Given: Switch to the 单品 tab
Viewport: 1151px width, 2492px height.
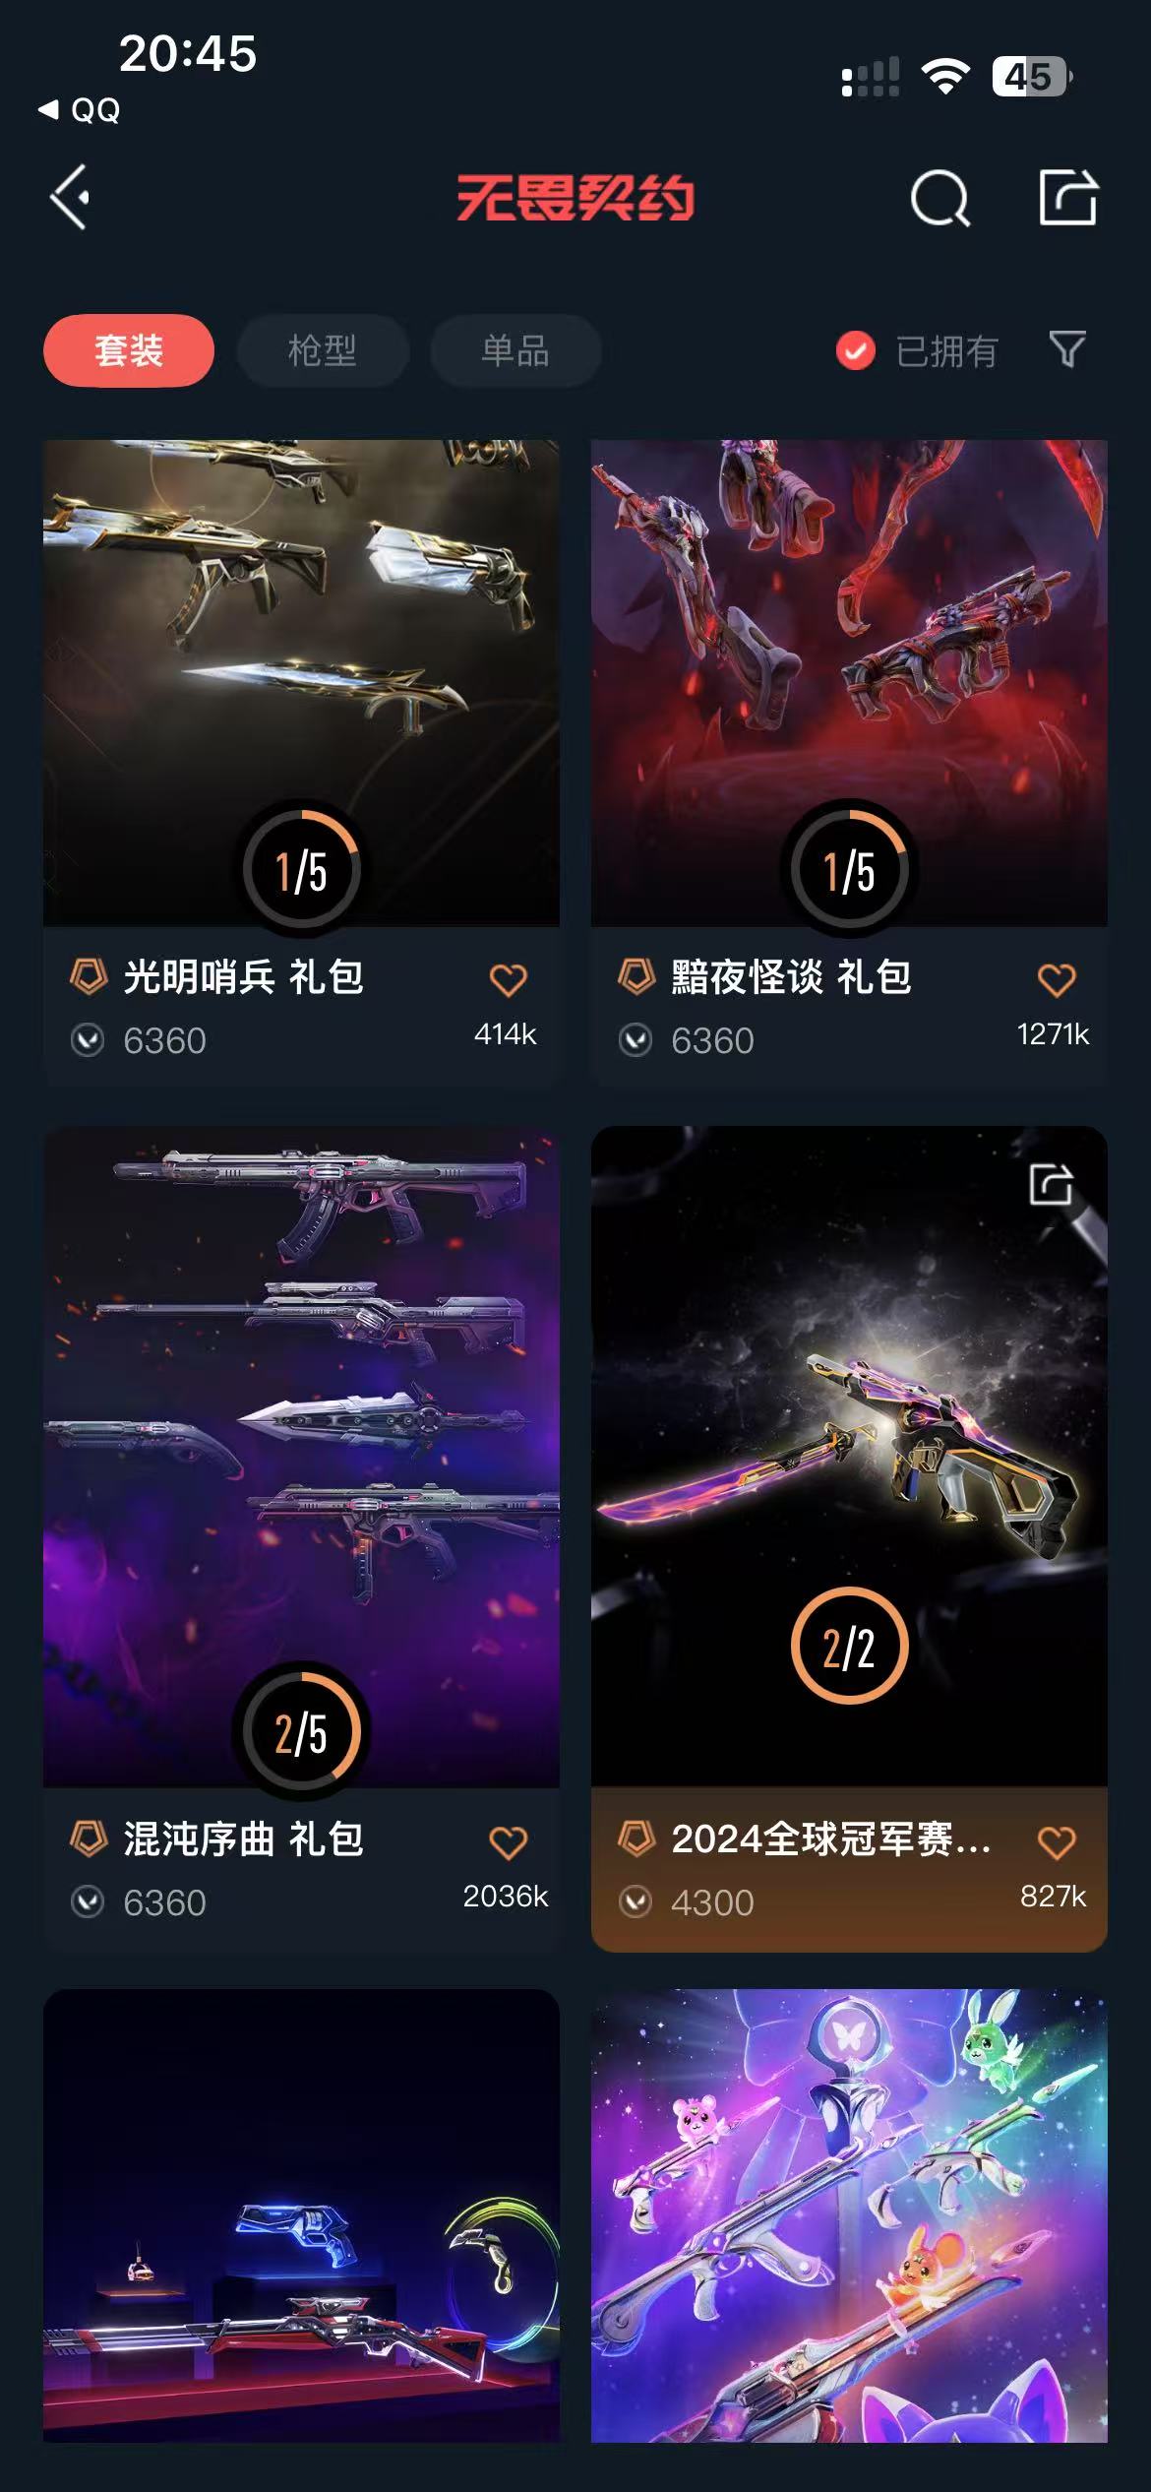Looking at the screenshot, I should [515, 350].
